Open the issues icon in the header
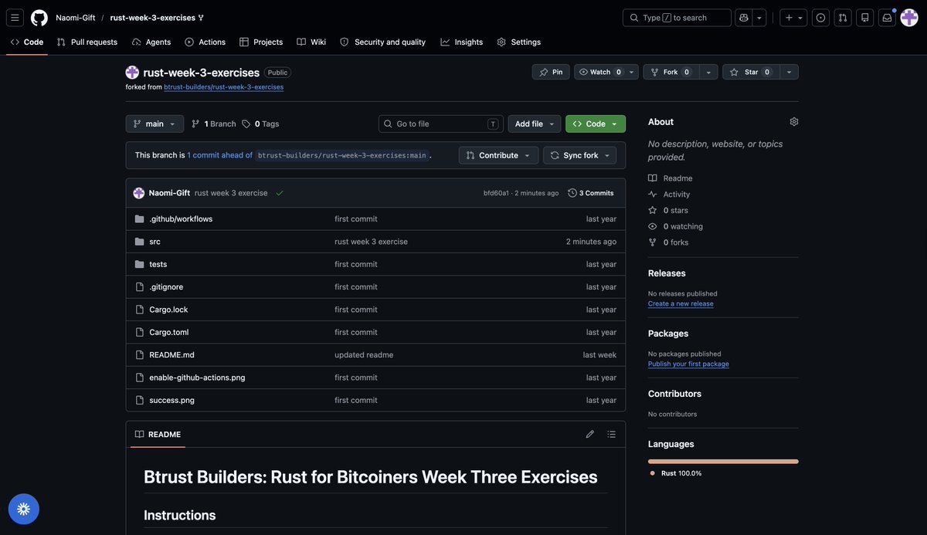This screenshot has height=535, width=927. click(820, 18)
